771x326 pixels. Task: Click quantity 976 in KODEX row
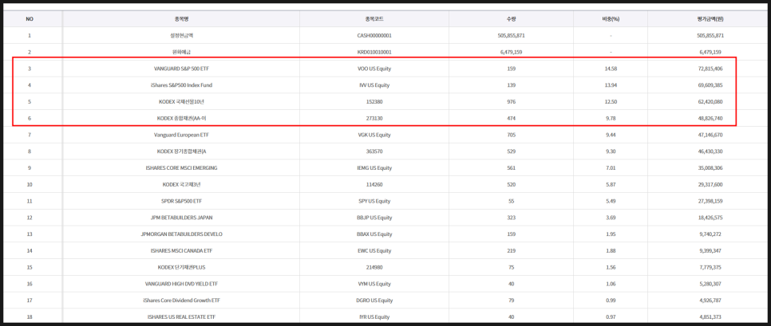pyautogui.click(x=512, y=102)
